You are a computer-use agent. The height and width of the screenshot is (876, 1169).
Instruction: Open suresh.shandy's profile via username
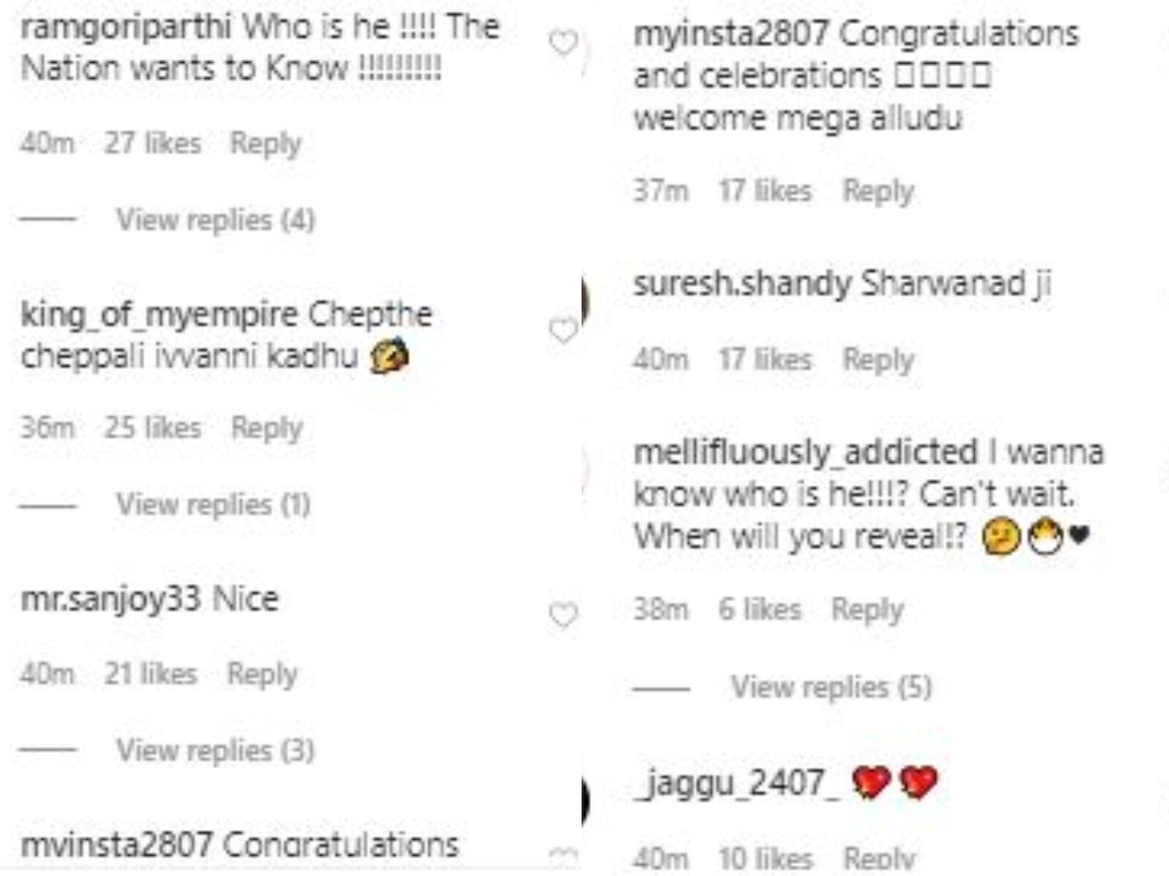[742, 284]
